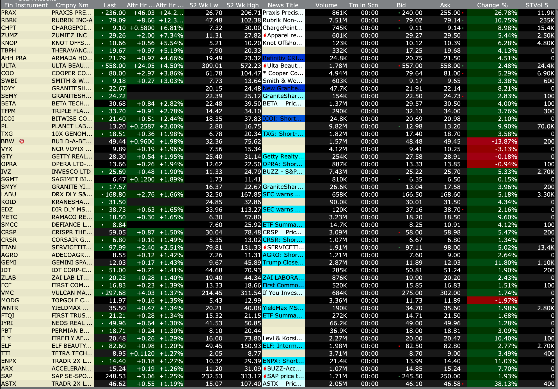Sort by the Volume column header
This screenshot has width=558, height=389.
(x=326, y=5)
